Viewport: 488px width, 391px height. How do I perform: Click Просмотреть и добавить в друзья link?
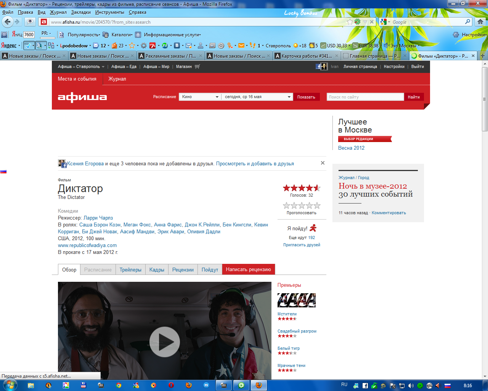[255, 163]
